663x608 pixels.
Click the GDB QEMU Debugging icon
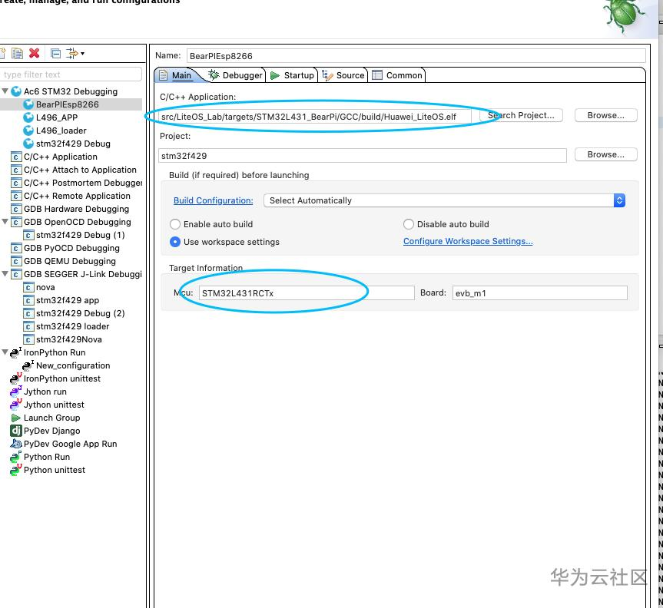pos(15,261)
